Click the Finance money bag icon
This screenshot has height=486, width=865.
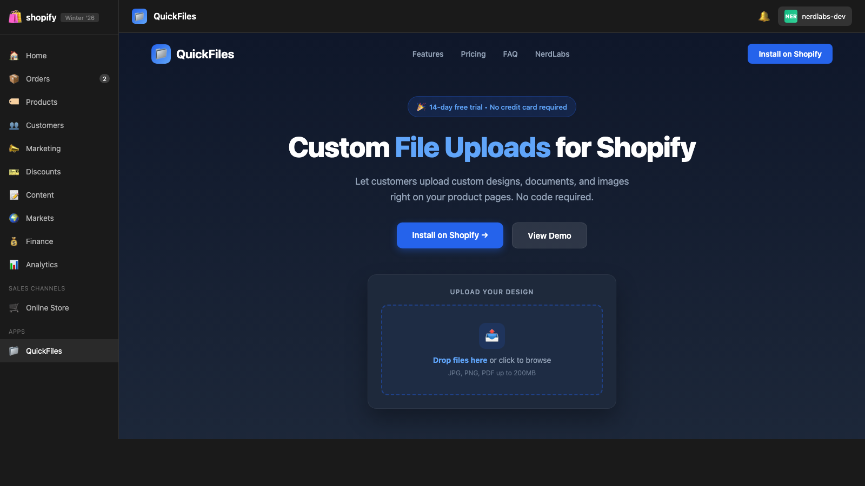[x=14, y=241]
